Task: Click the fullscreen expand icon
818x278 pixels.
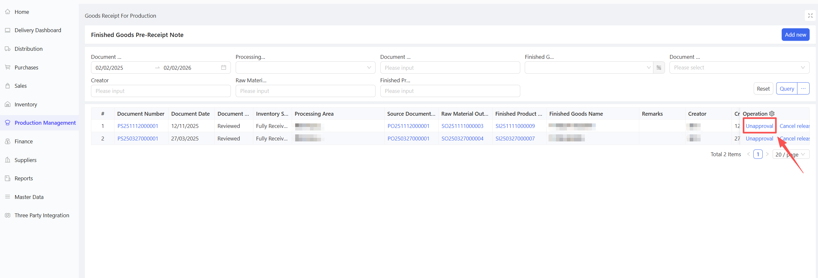Action: pyautogui.click(x=810, y=16)
